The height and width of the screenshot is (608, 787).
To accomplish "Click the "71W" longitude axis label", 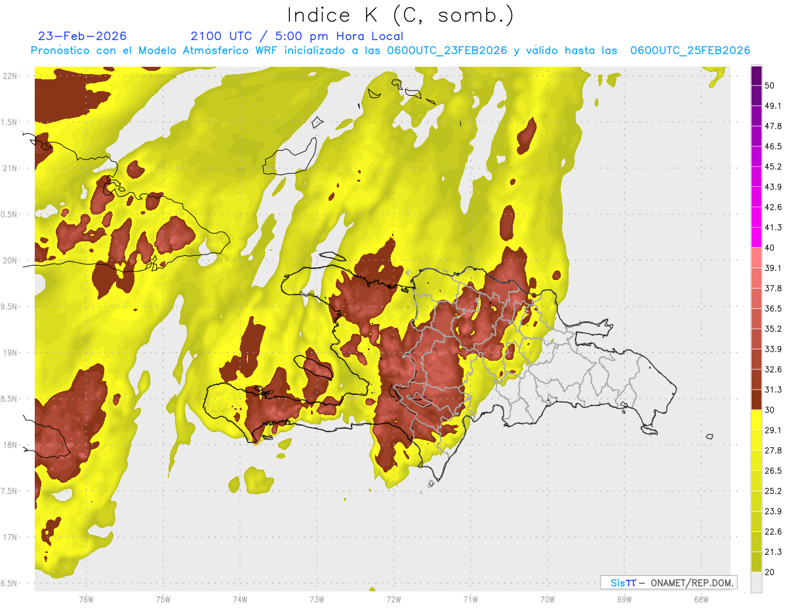I will click(471, 599).
